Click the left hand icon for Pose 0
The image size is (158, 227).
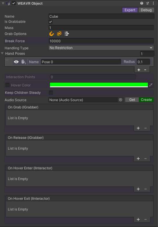[x=24, y=62]
